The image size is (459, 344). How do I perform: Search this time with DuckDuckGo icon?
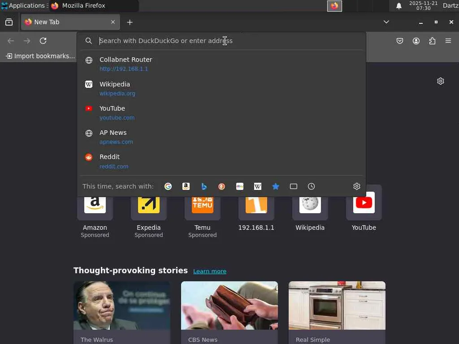click(x=221, y=186)
